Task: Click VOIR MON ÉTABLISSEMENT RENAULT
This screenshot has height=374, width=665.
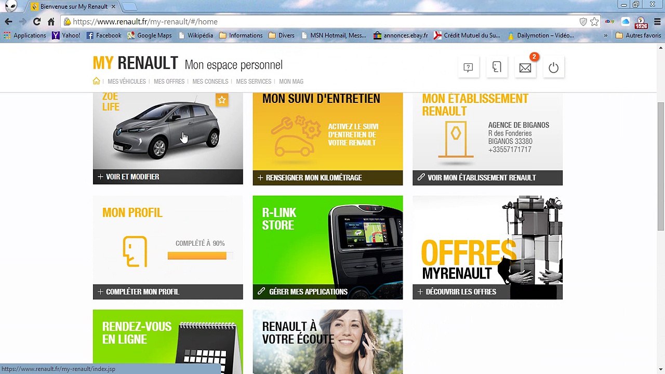Action: (487, 178)
